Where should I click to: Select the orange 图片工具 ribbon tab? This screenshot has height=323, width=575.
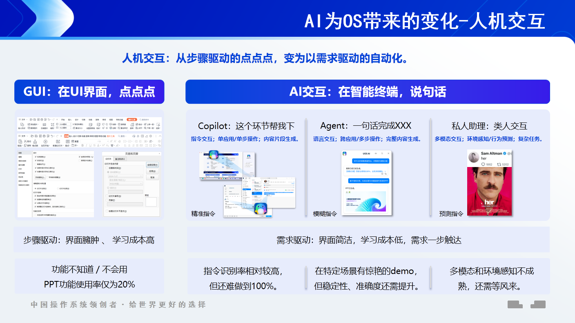click(x=131, y=119)
